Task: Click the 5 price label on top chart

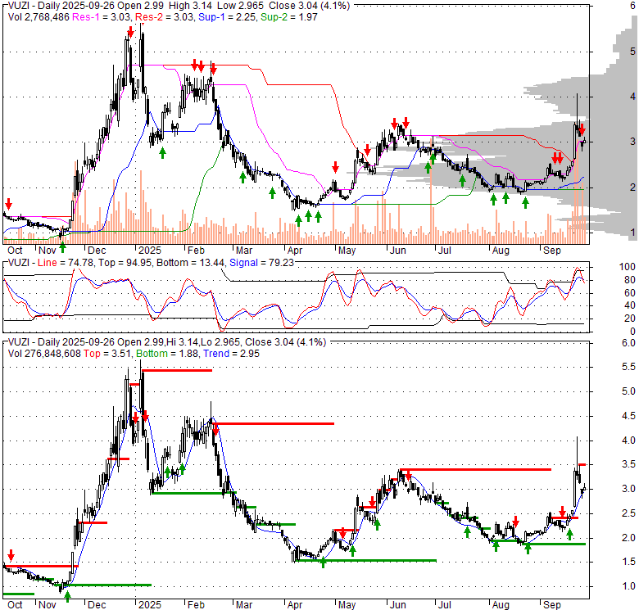Action: (632, 52)
